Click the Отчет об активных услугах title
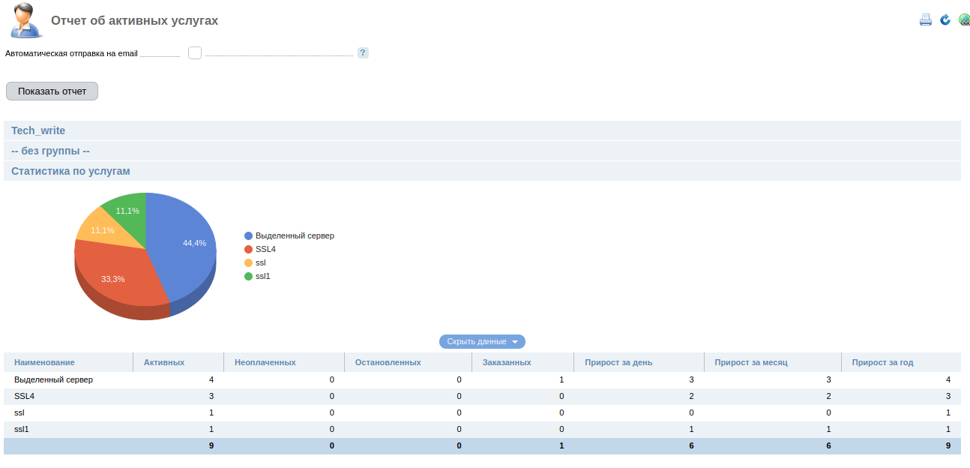 click(135, 21)
